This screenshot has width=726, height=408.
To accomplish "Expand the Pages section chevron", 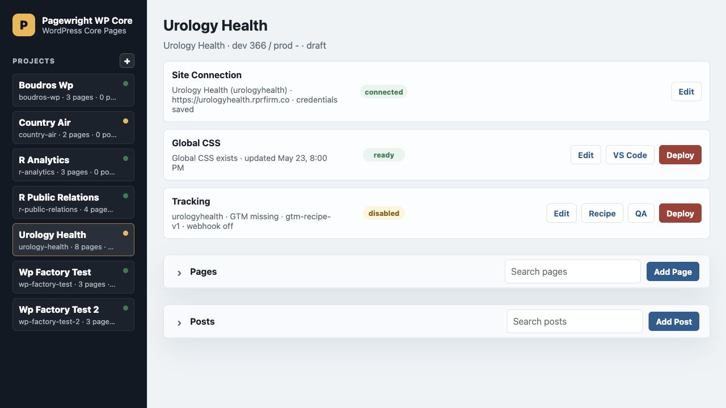I will coord(179,273).
